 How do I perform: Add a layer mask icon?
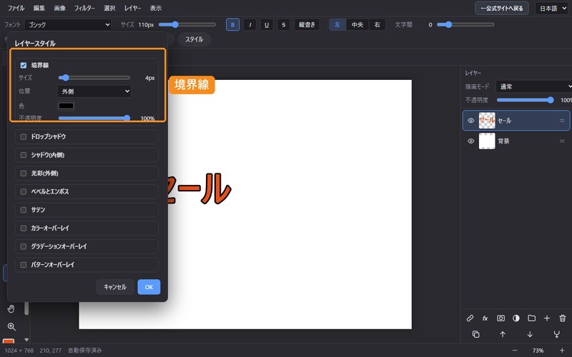pos(501,318)
